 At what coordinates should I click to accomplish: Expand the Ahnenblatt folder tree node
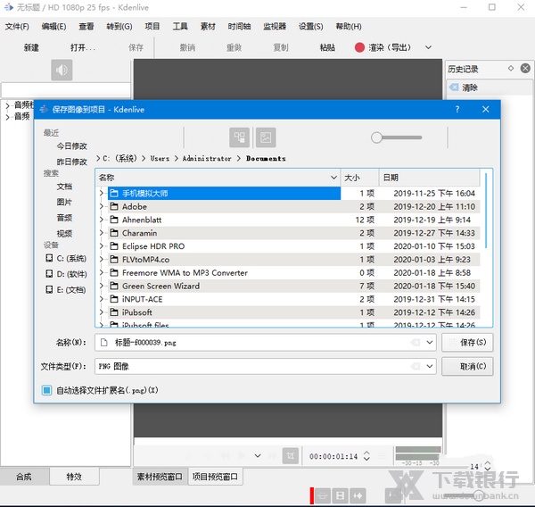(102, 220)
